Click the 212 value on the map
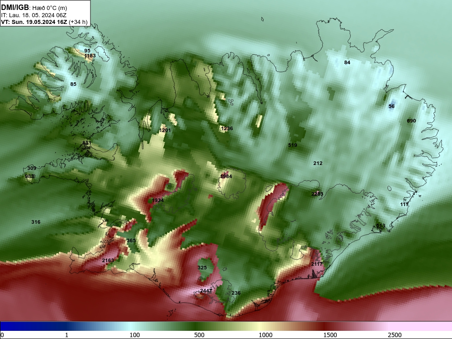This screenshot has width=452, height=339. tap(318, 164)
